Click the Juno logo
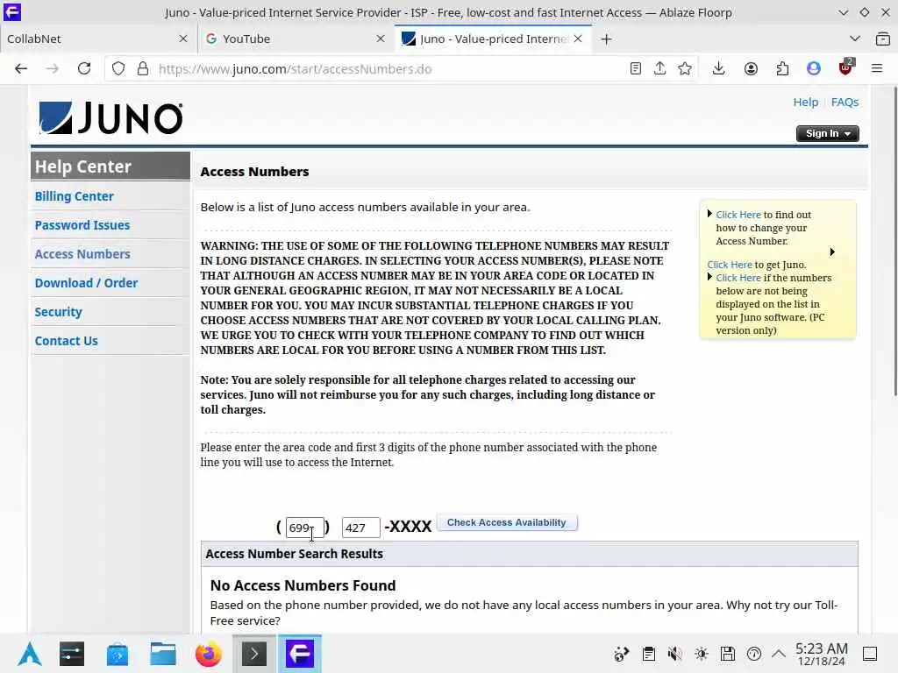The image size is (898, 673). 110,118
